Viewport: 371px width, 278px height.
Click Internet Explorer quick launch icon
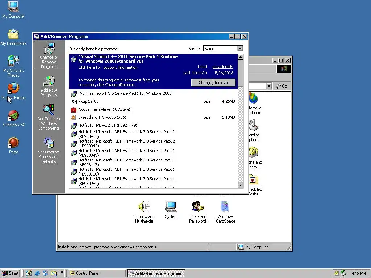click(x=37, y=273)
